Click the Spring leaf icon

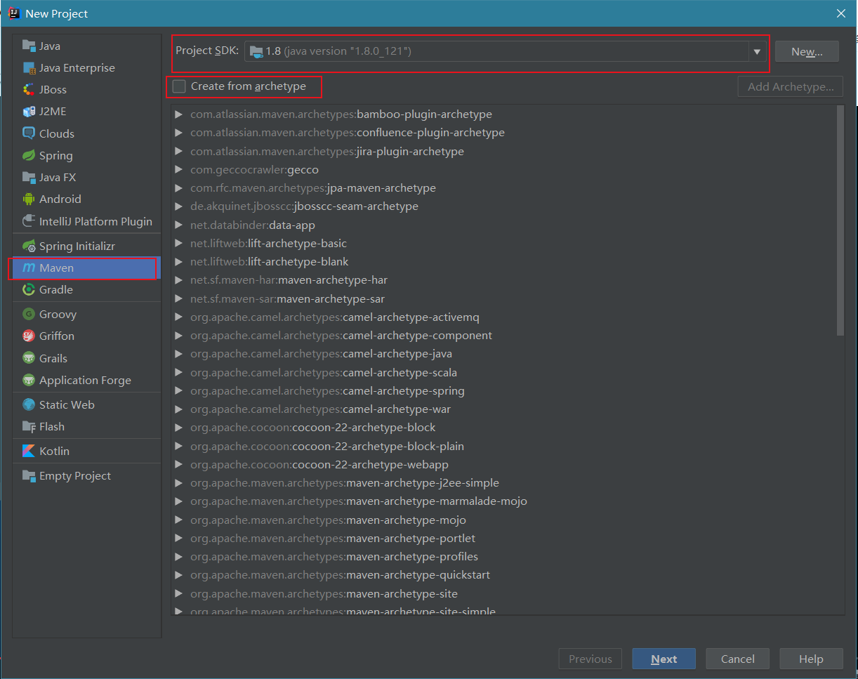(29, 155)
